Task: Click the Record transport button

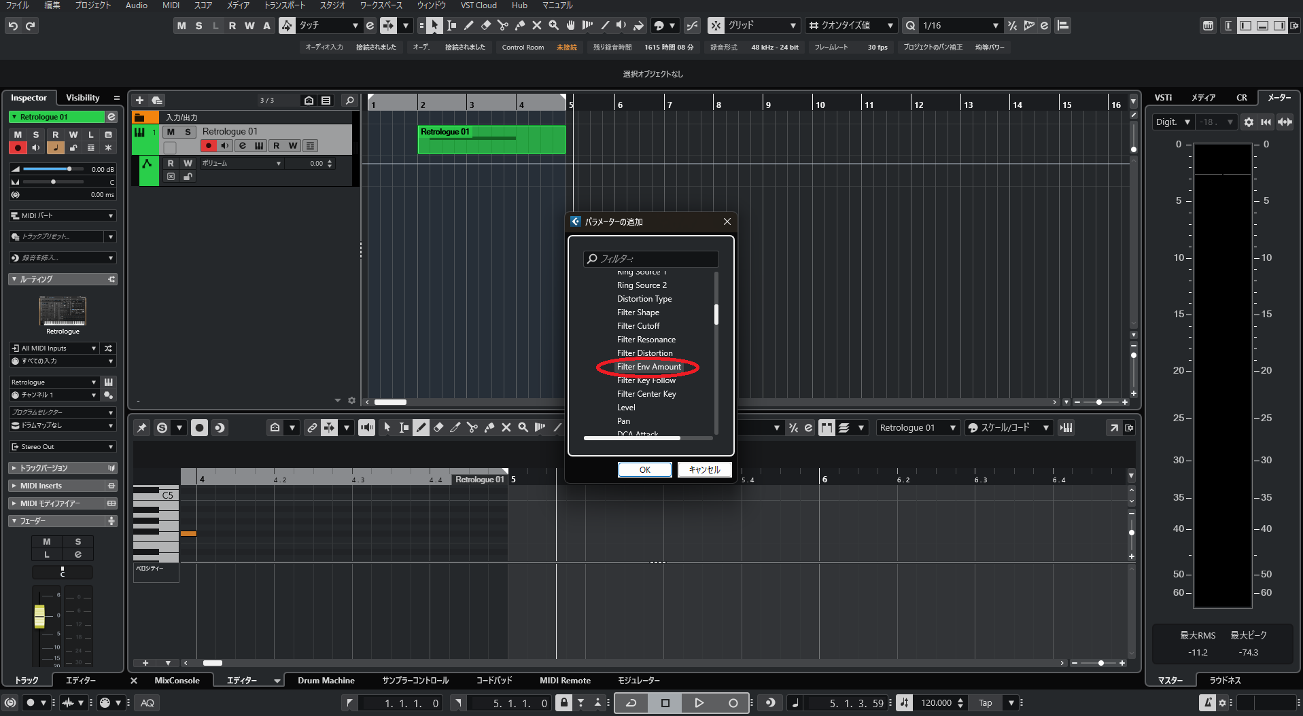Action: tap(733, 703)
